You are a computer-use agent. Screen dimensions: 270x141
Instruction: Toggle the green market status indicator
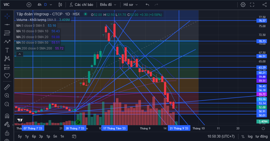tap(85, 14)
